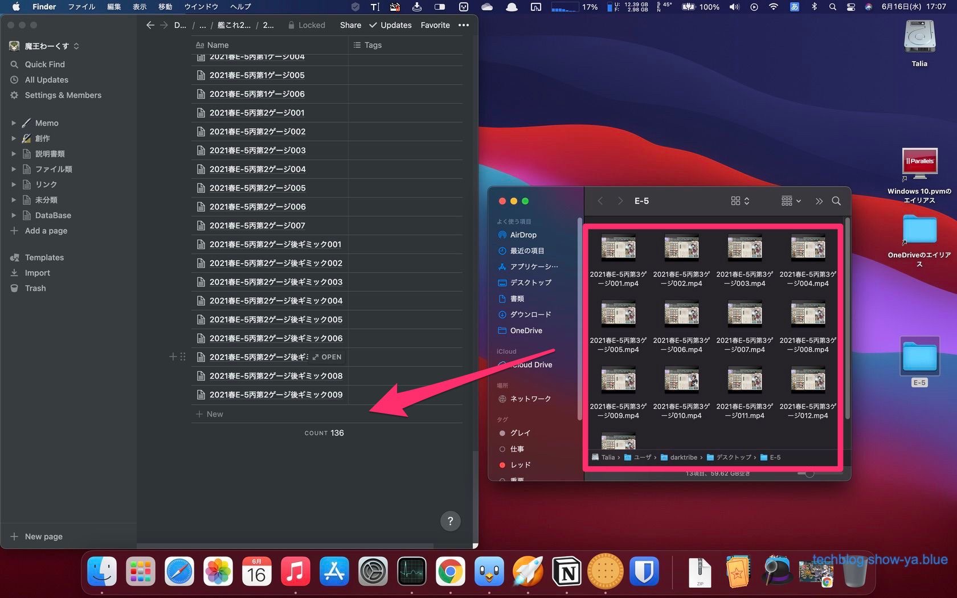Image resolution: width=957 pixels, height=598 pixels.
Task: Open the Notion three-dots page menu
Action: pyautogui.click(x=464, y=25)
